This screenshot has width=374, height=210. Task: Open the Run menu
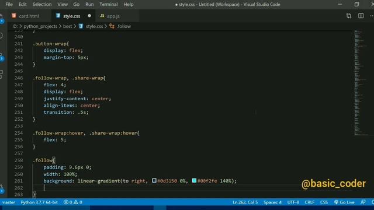click(x=89, y=4)
